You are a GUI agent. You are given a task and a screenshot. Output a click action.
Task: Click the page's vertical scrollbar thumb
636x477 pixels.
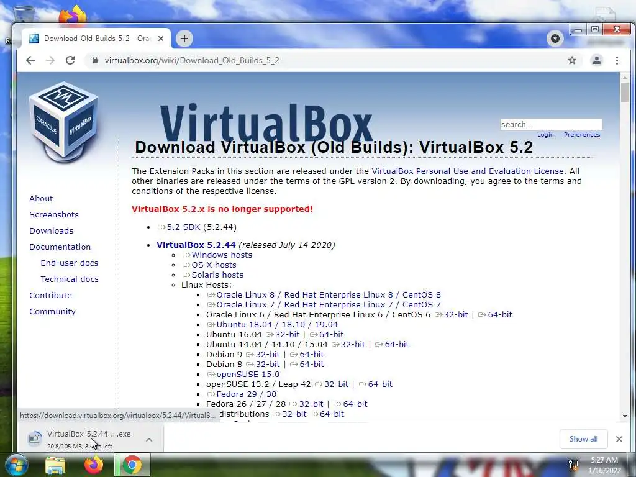tap(625, 92)
